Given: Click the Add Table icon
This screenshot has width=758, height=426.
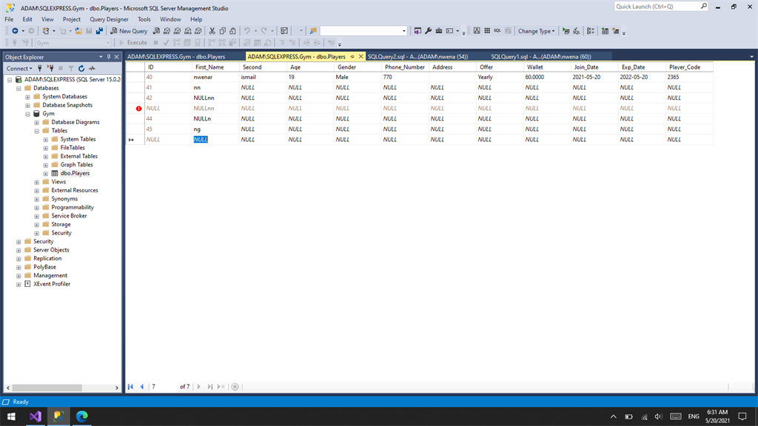Looking at the screenshot, I should click(x=605, y=31).
